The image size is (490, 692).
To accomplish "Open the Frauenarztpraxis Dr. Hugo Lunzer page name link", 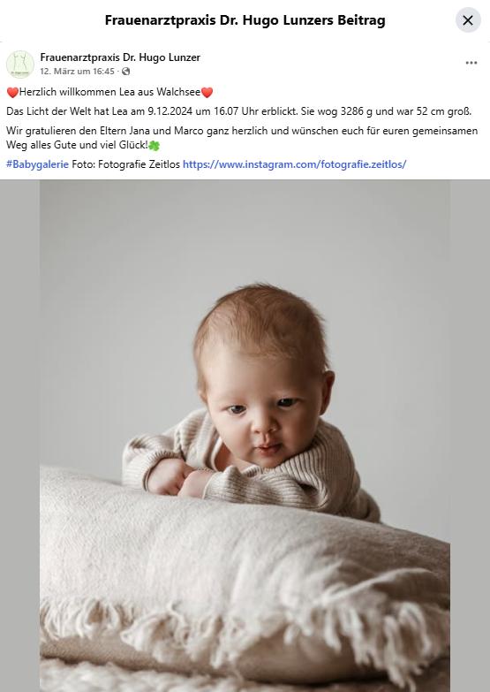I will (120, 57).
